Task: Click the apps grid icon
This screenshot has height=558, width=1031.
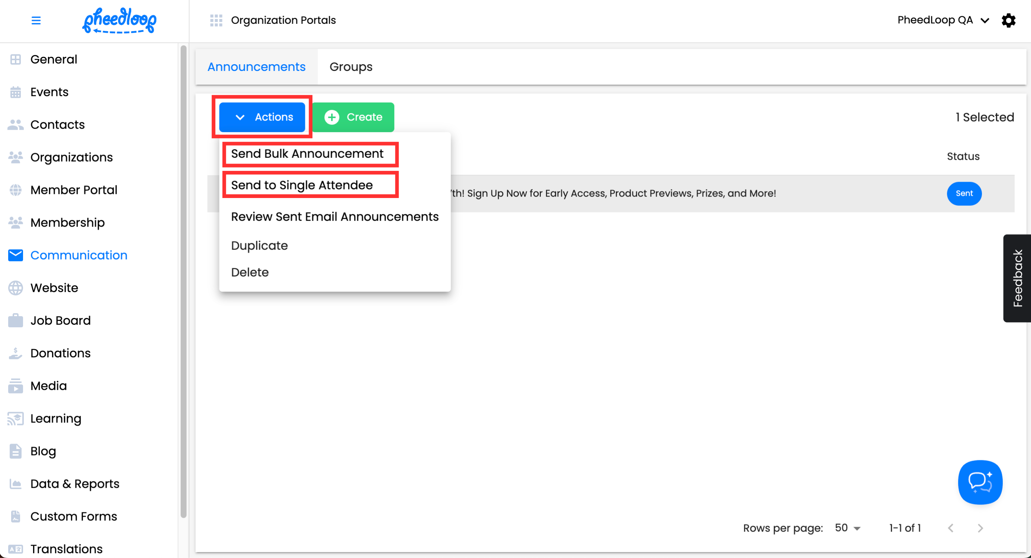Action: point(216,20)
